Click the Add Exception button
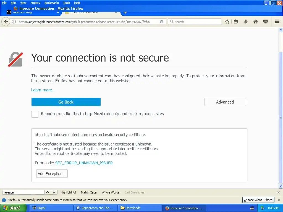 (52, 173)
